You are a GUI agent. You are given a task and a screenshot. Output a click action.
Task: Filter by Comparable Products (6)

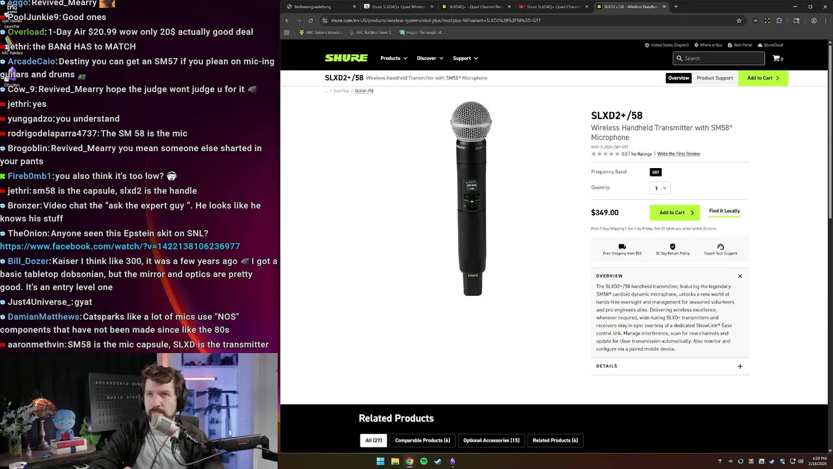pyautogui.click(x=422, y=440)
